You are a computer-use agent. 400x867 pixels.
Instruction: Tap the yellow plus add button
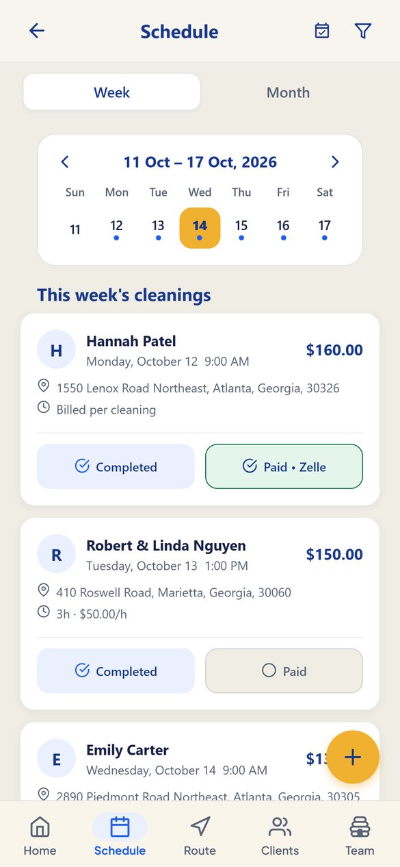tap(353, 757)
